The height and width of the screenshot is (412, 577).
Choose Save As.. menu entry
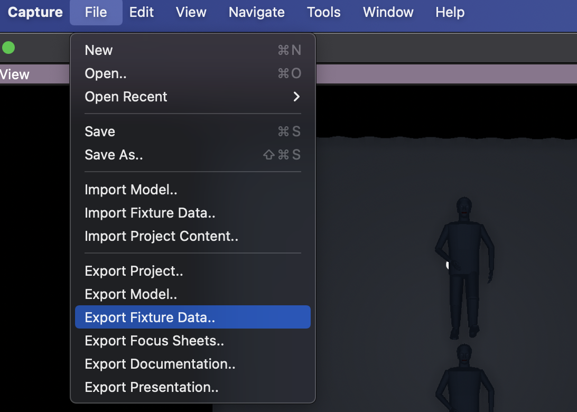(x=193, y=154)
